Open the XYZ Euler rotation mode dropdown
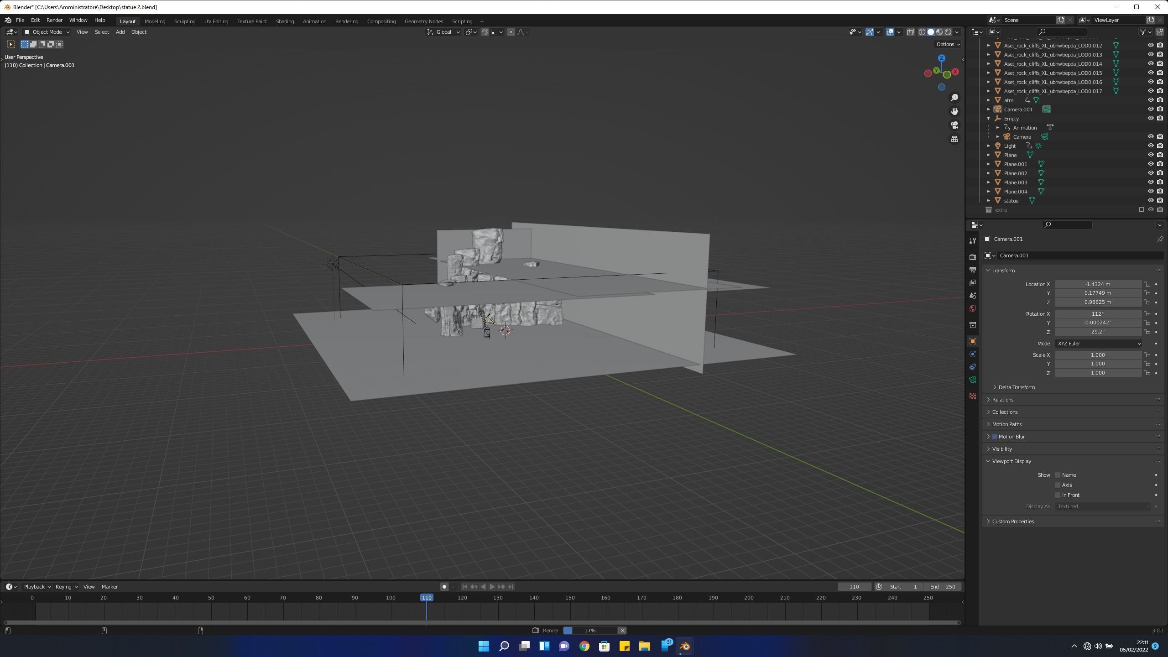This screenshot has width=1168, height=657. 1097,344
